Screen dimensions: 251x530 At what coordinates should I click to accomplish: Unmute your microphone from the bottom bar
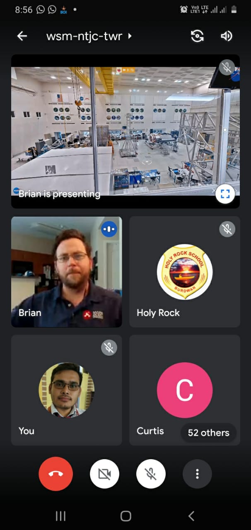point(151,474)
